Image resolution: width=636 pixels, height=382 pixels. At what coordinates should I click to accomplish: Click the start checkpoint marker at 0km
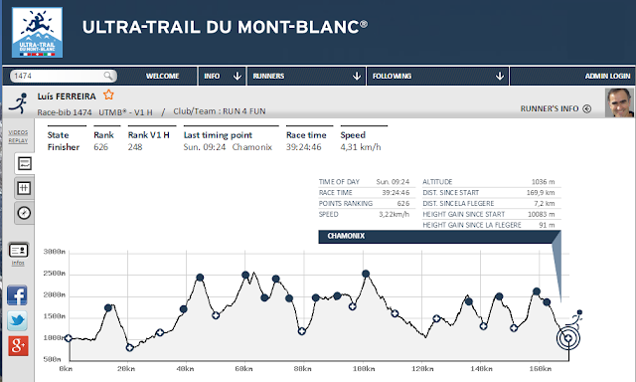tap(69, 338)
